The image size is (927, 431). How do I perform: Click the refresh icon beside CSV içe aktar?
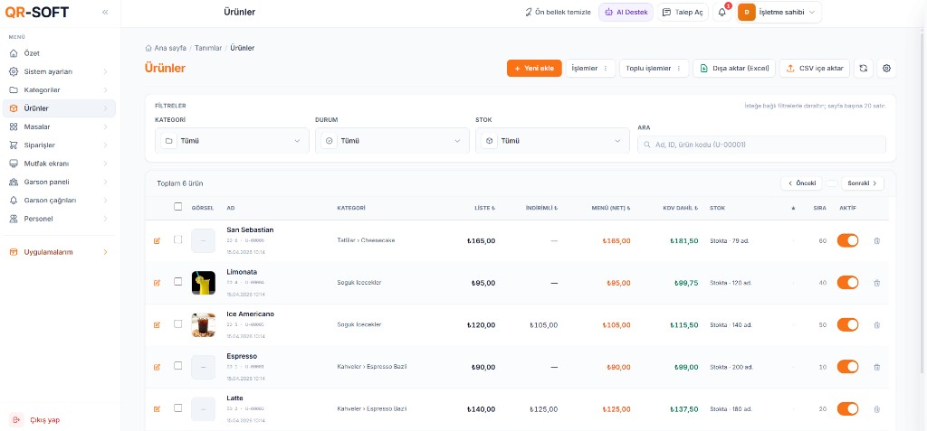[x=864, y=68]
